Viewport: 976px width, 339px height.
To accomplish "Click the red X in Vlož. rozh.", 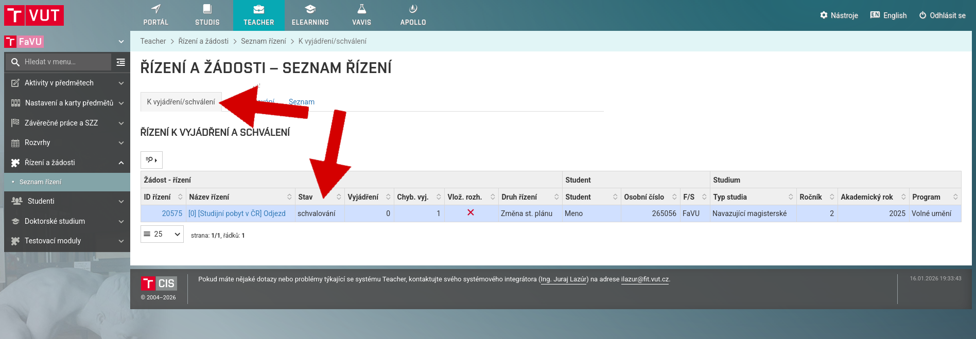I will (470, 212).
